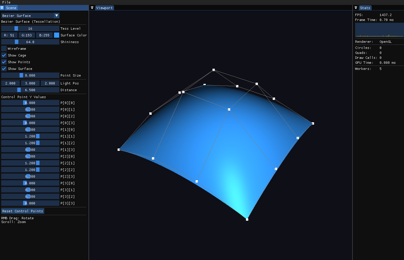Screen dimensions: 404x260
Task: Collapse the Stats panel triangle icon
Action: tap(356, 8)
